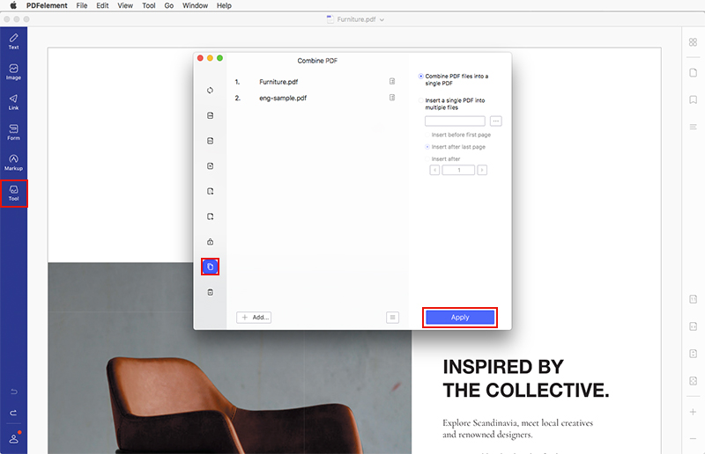Select the Markup tool in sidebar
Viewport: 705px width, 454px height.
(x=13, y=162)
